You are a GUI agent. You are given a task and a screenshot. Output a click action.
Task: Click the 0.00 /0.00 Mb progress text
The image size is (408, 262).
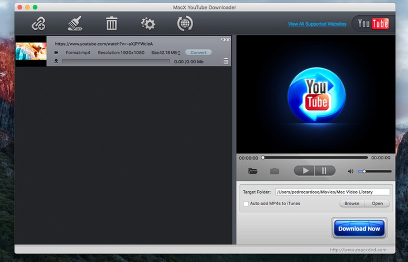click(x=189, y=62)
